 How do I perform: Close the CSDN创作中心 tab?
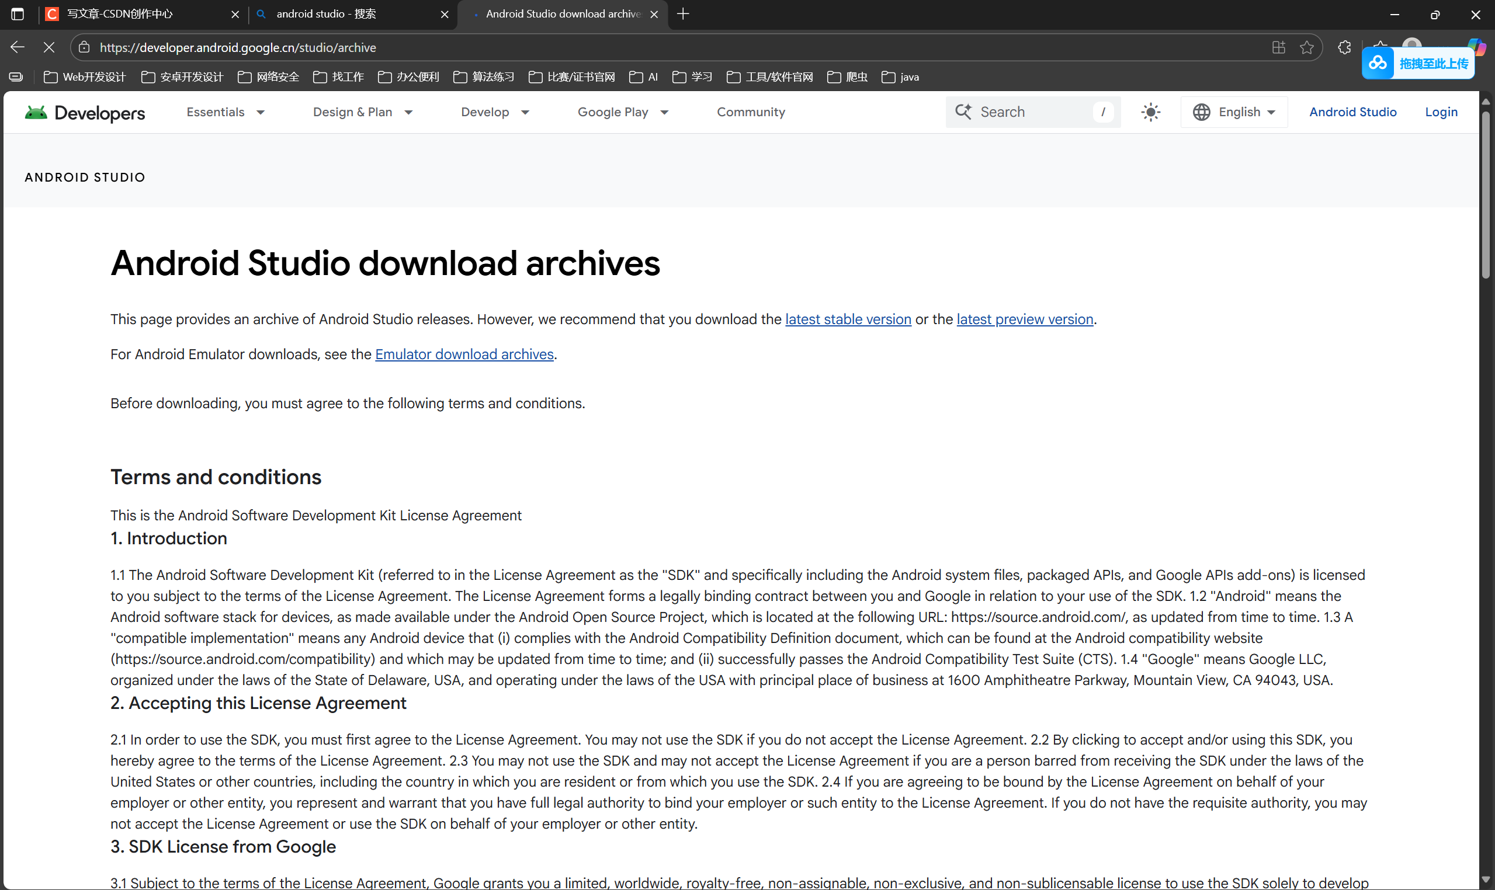click(235, 15)
